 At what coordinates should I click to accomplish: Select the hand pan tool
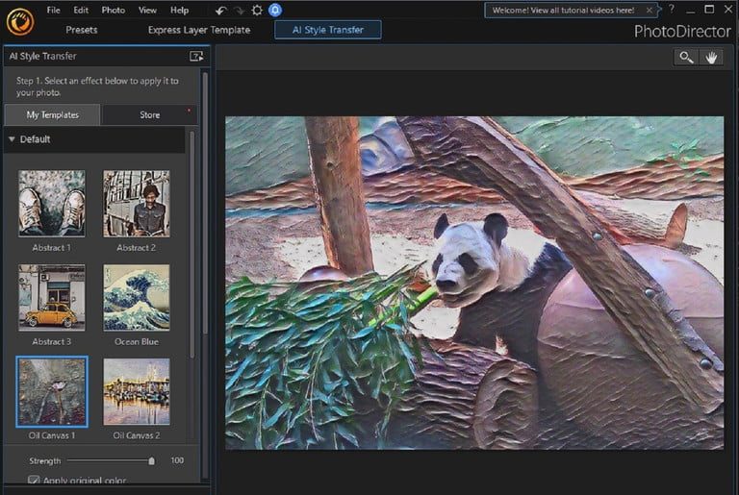point(712,57)
